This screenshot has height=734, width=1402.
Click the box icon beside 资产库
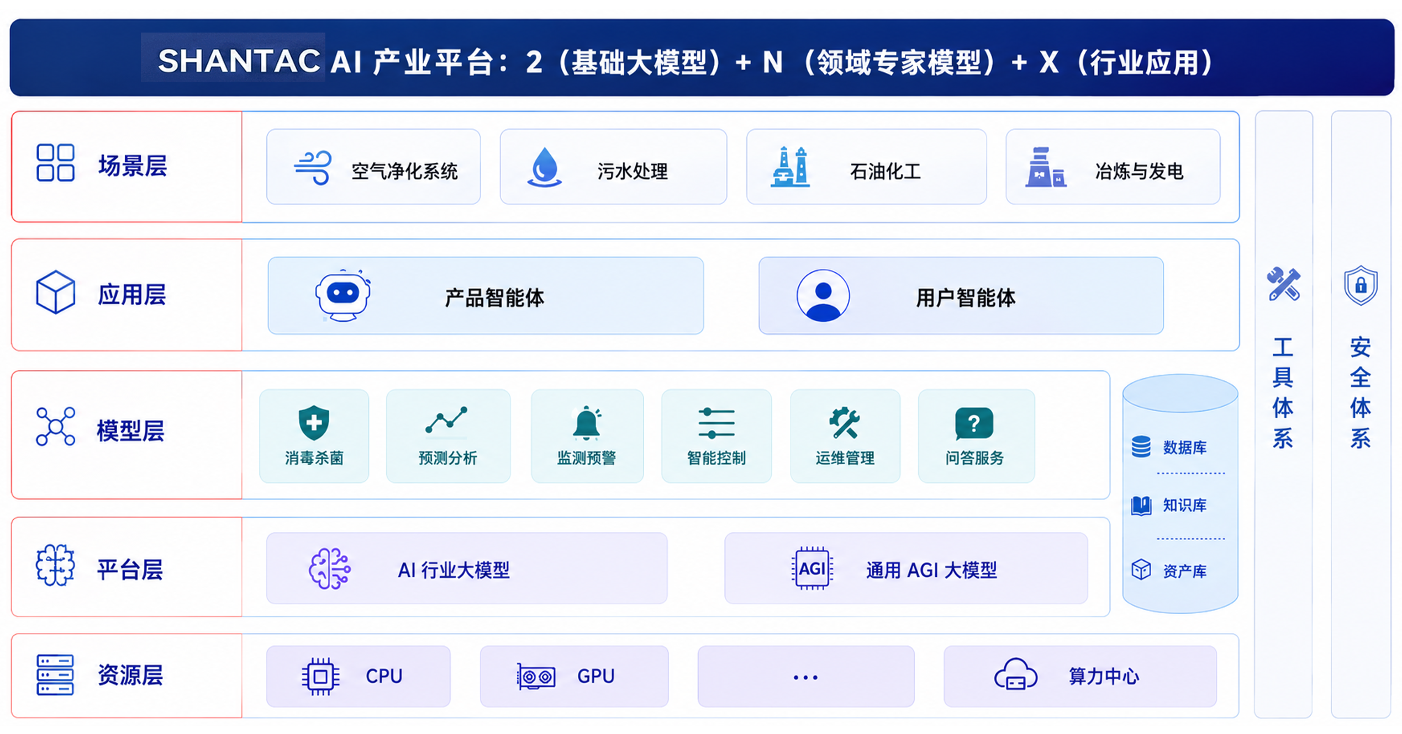pos(1141,570)
